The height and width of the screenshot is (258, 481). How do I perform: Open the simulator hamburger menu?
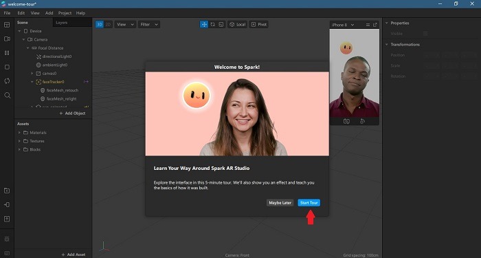[368, 25]
